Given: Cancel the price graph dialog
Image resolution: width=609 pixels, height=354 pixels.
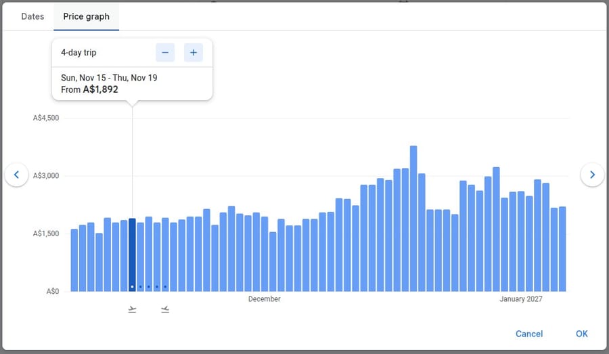Looking at the screenshot, I should pos(529,334).
